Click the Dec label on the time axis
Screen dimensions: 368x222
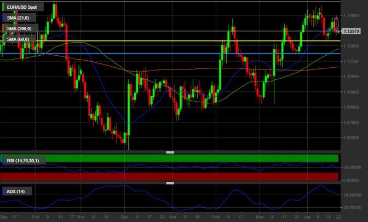pyautogui.click(x=125, y=217)
